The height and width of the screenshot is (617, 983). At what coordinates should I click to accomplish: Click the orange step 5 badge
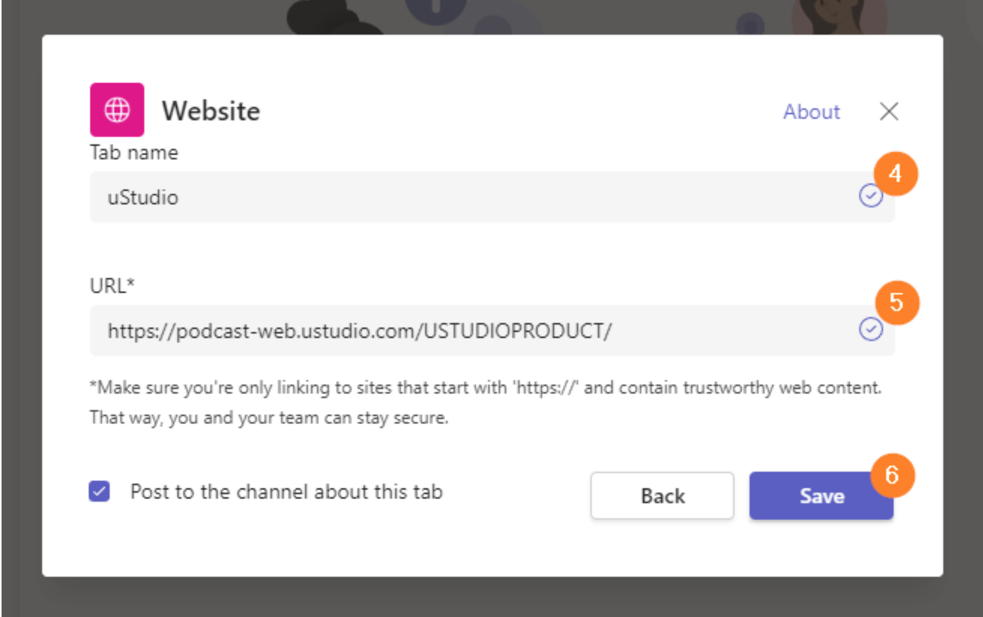pos(897,303)
